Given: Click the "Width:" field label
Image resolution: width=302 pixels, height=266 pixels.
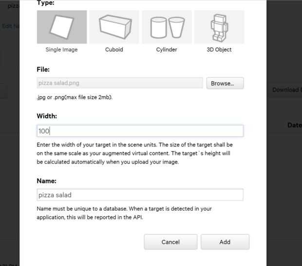Looking at the screenshot, I should point(47,116).
